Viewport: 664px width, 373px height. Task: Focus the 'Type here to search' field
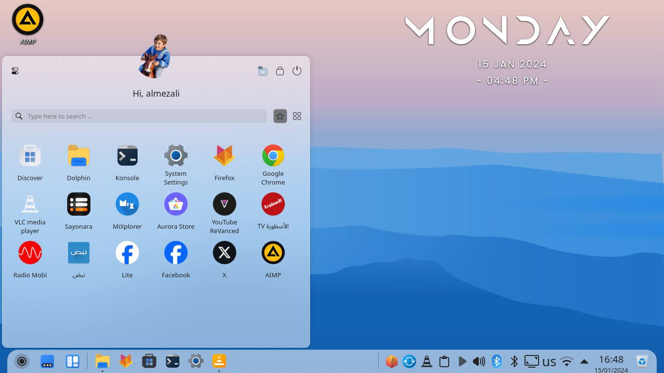pos(139,116)
